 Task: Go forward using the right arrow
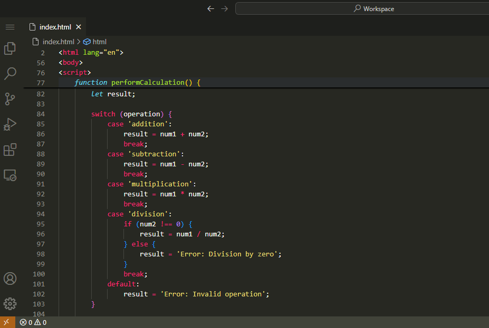(225, 8)
